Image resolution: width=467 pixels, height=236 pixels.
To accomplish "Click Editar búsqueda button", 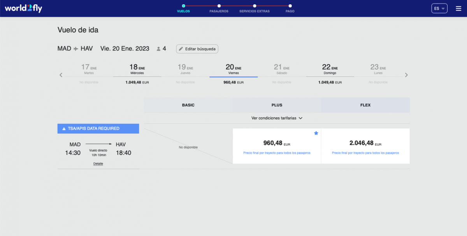I will [x=197, y=49].
